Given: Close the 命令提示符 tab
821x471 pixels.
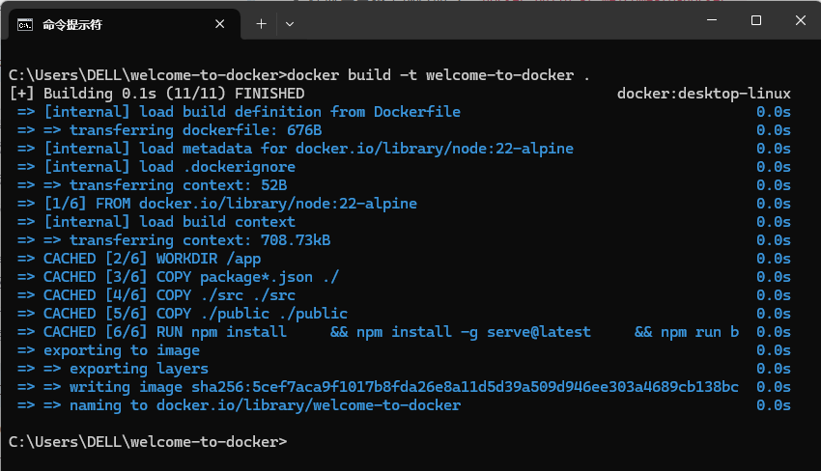Looking at the screenshot, I should [x=220, y=24].
